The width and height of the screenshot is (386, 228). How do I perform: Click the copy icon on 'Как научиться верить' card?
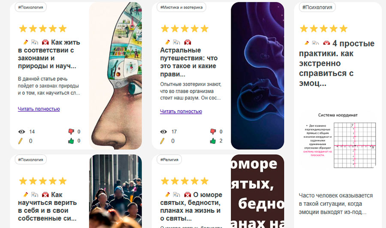[35, 195]
